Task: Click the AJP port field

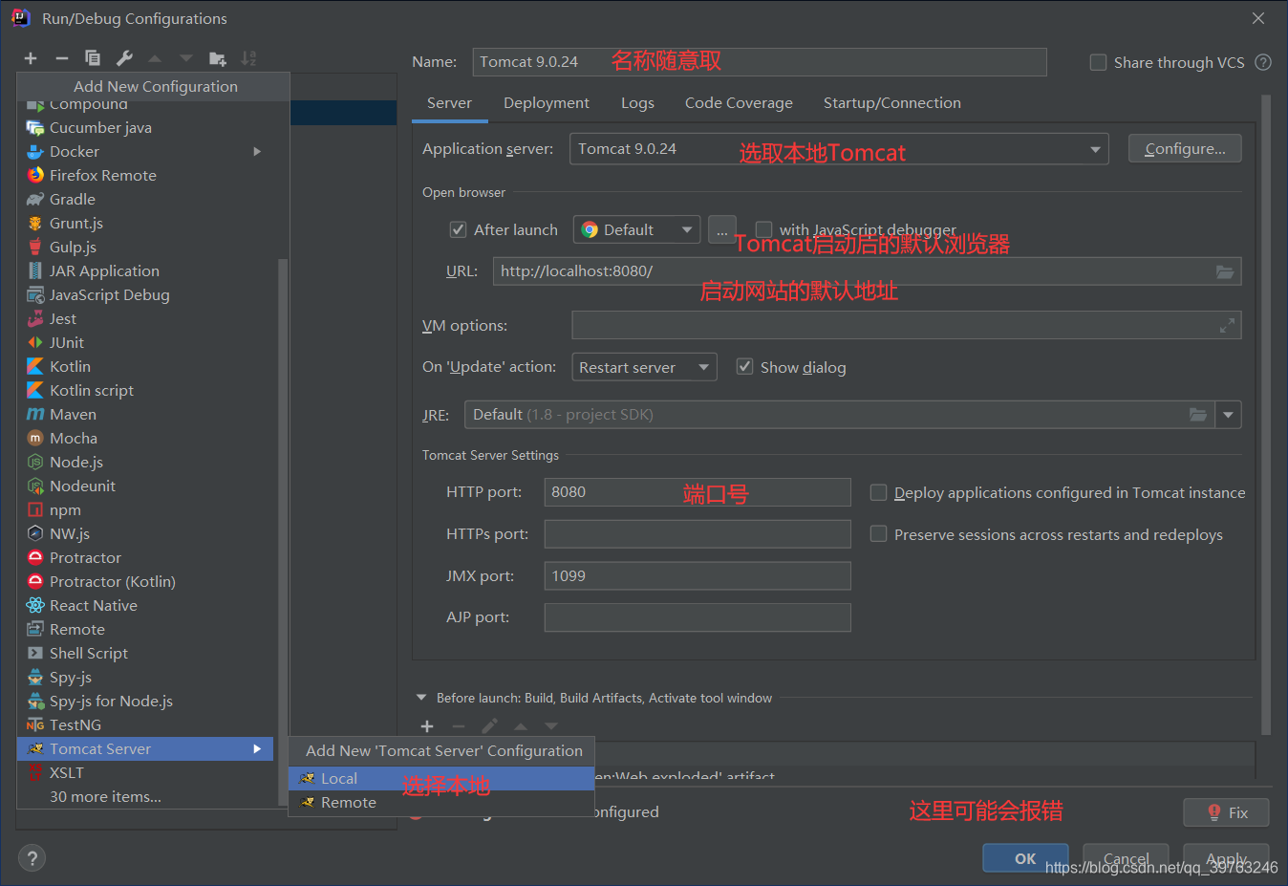Action: pos(698,617)
